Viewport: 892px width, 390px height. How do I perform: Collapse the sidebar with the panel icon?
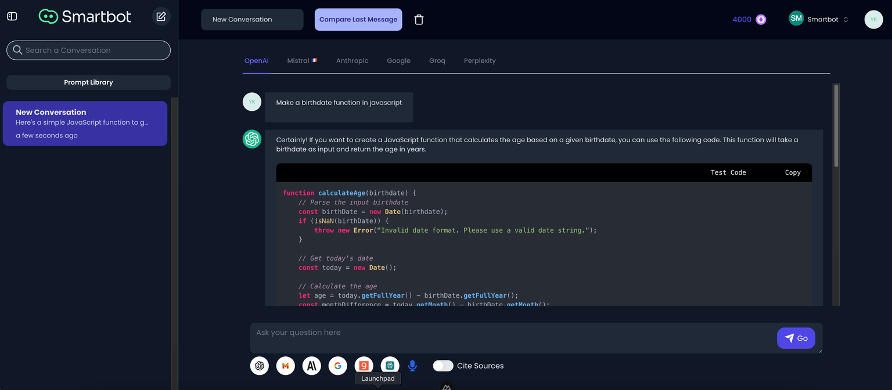click(x=12, y=16)
